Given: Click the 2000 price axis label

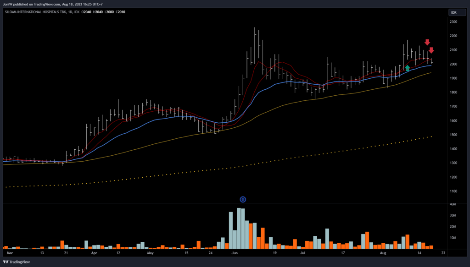Looking at the screenshot, I should click(453, 64).
